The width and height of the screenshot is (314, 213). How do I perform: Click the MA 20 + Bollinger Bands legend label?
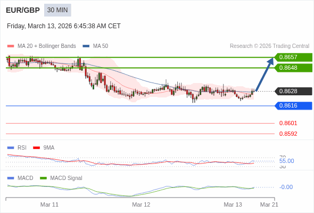click(47, 46)
